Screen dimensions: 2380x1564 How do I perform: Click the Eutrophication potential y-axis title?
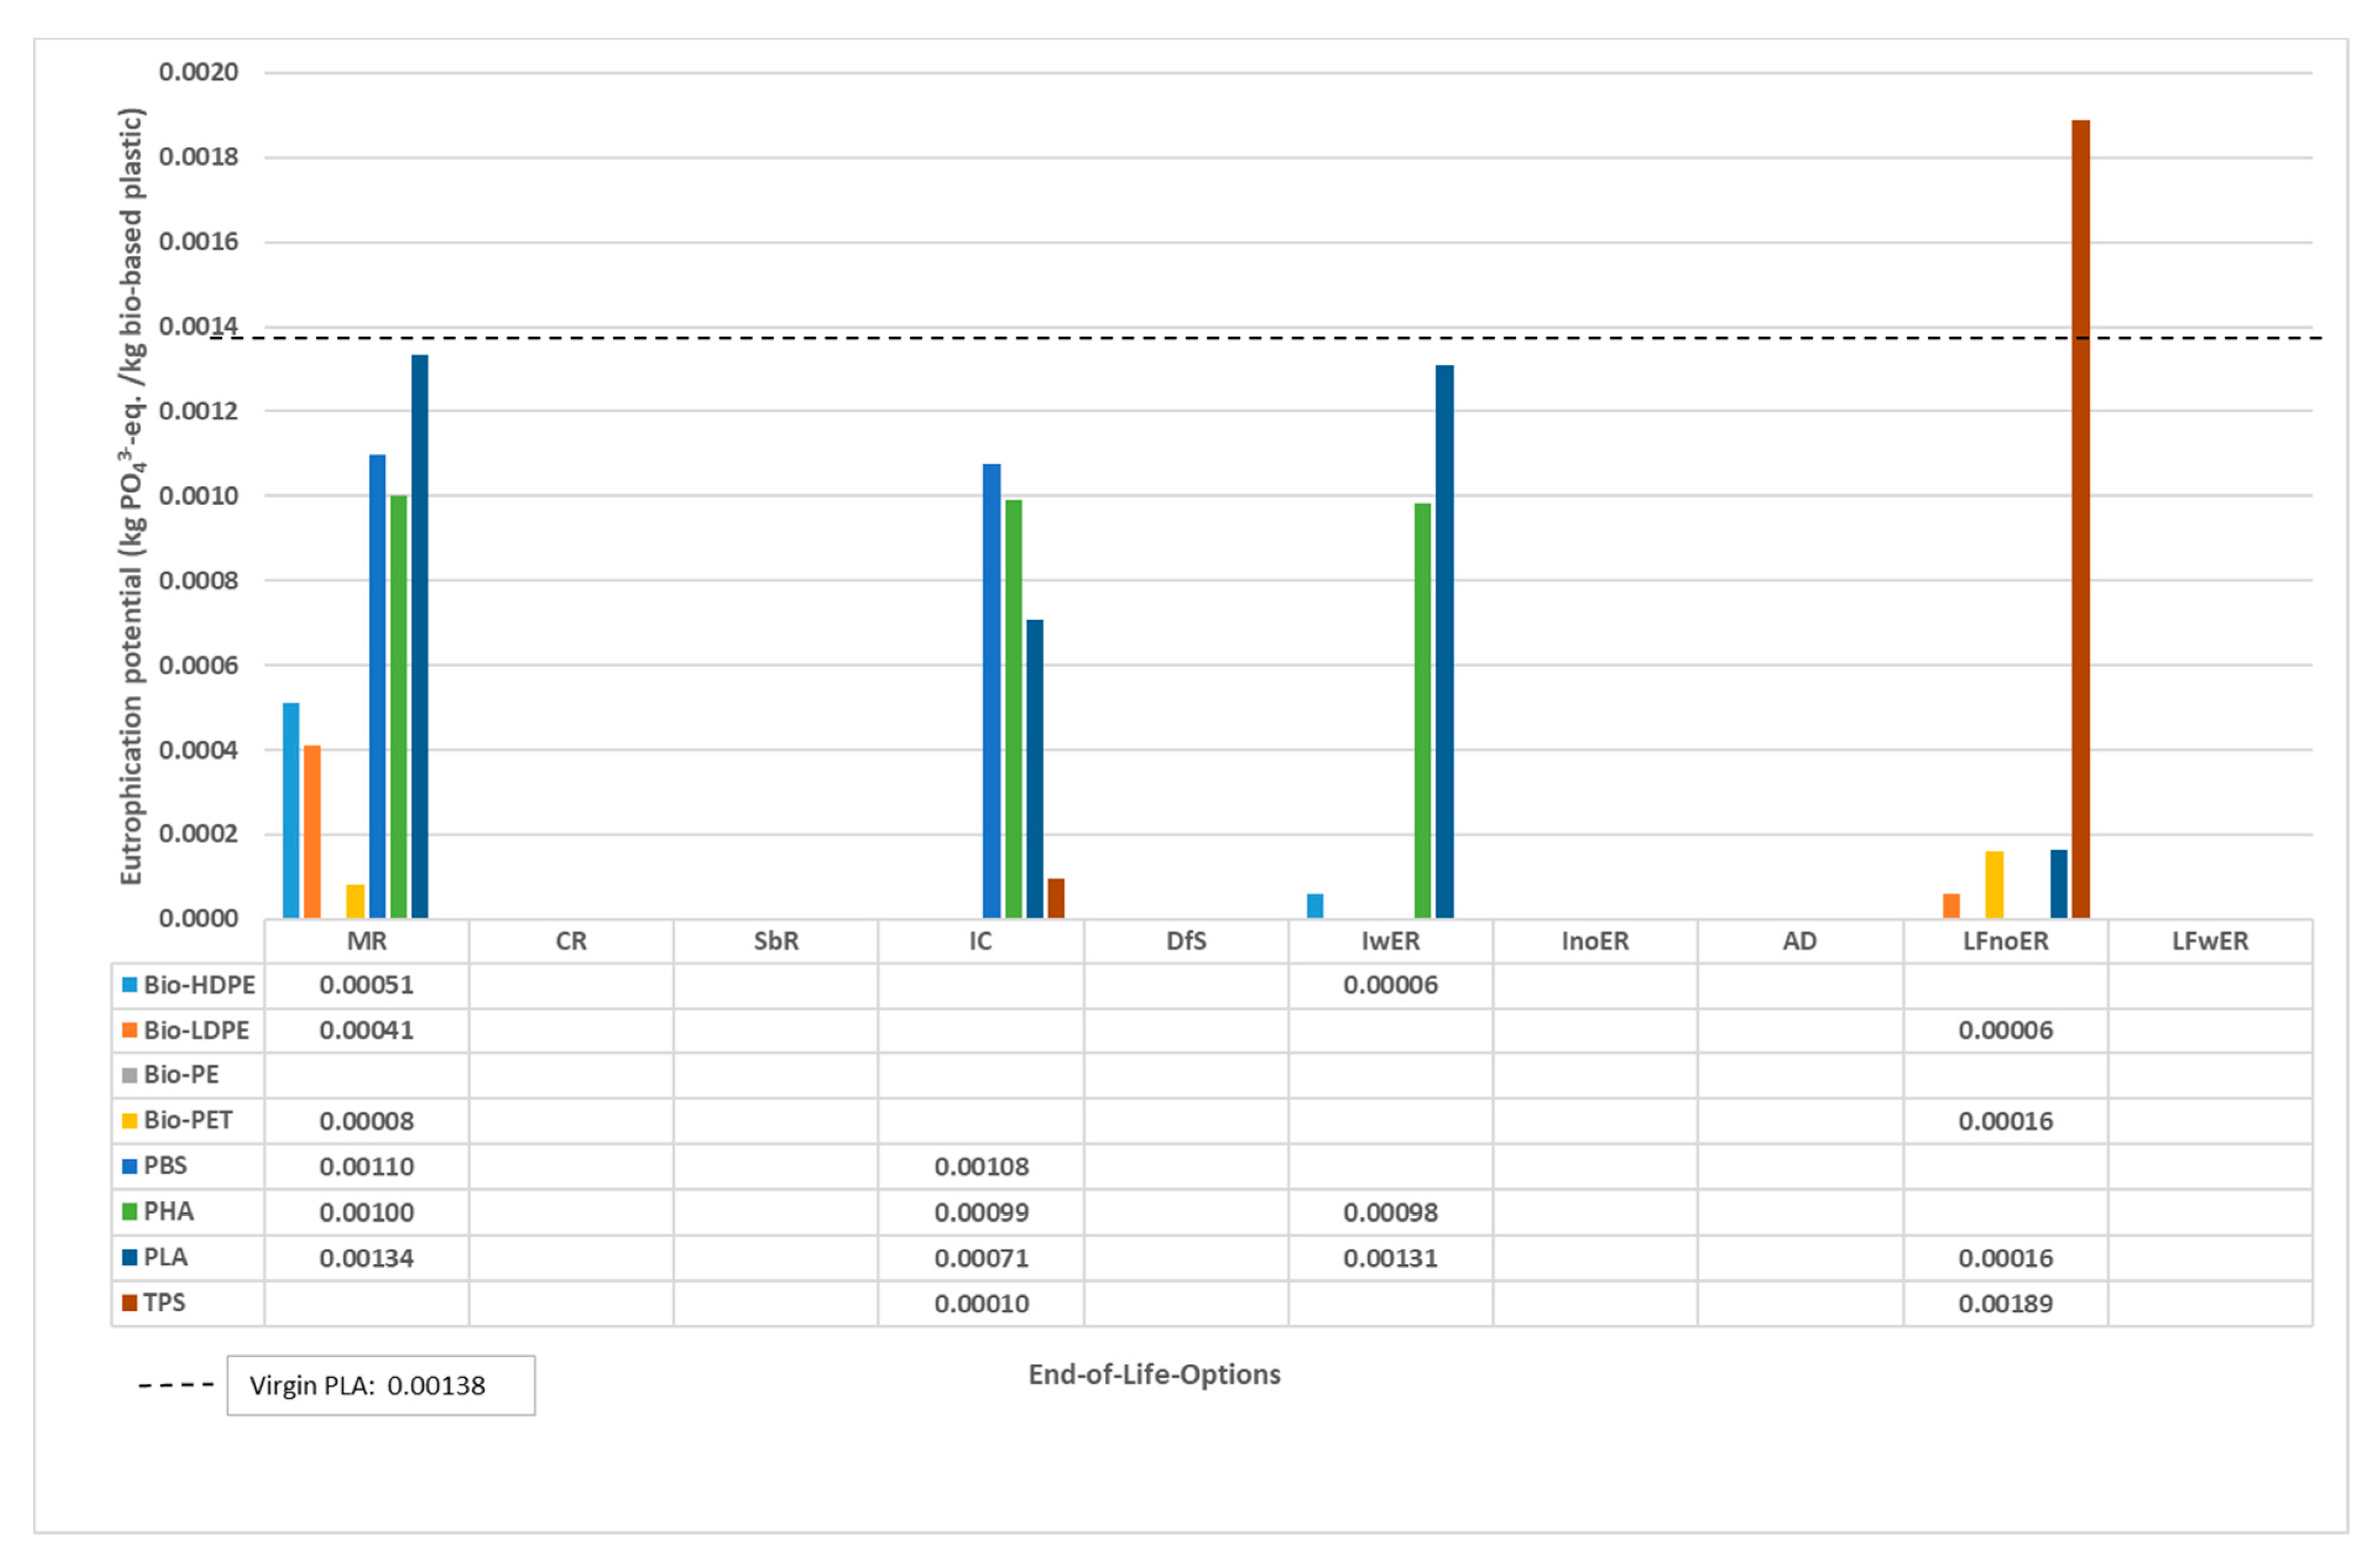click(132, 496)
